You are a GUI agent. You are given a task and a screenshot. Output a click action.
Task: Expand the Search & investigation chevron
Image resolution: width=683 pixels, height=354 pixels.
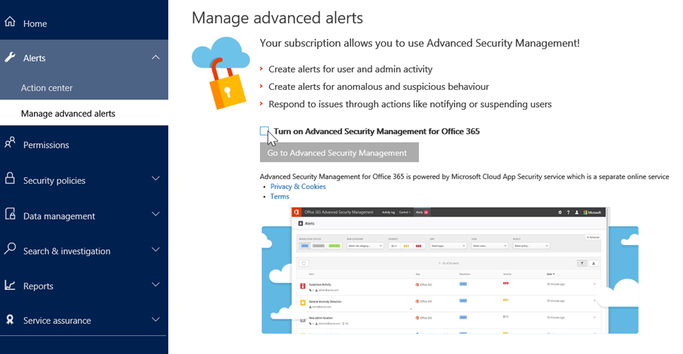point(155,250)
